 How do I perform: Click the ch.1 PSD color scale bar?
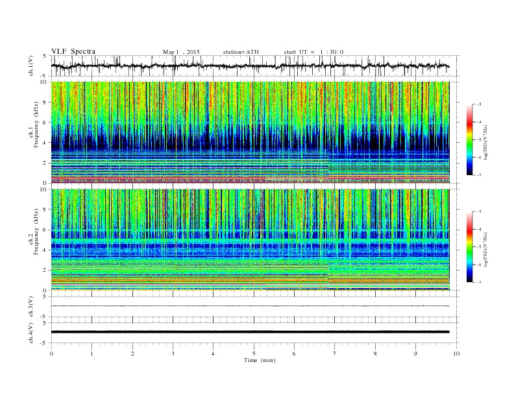[x=469, y=139]
